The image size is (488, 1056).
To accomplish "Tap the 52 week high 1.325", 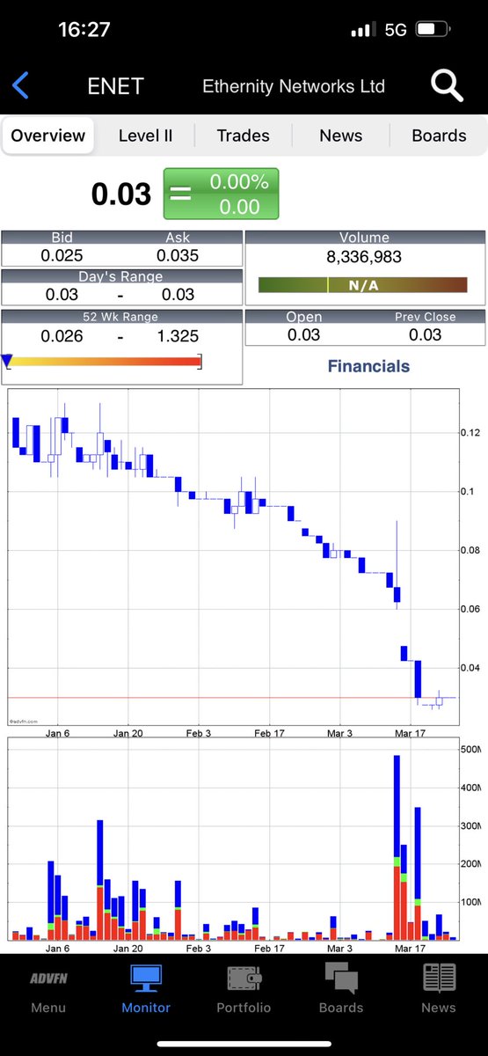I will pyautogui.click(x=178, y=335).
